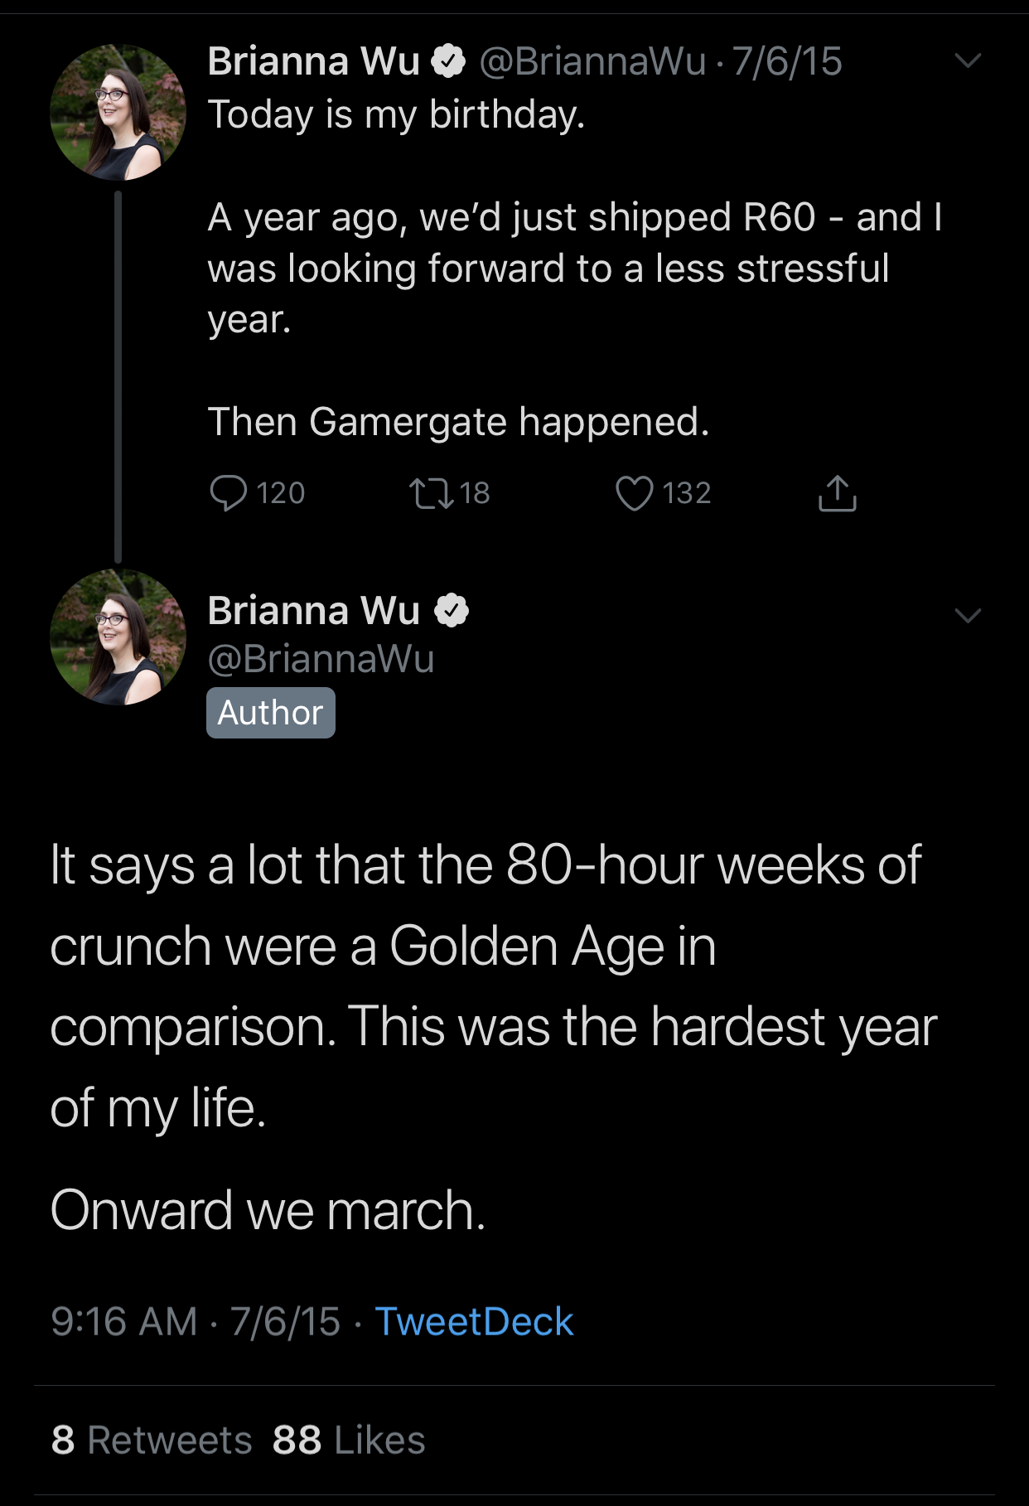Viewport: 1029px width, 1506px height.
Task: Expand the chevron menu on the main tweet
Action: pos(968,615)
